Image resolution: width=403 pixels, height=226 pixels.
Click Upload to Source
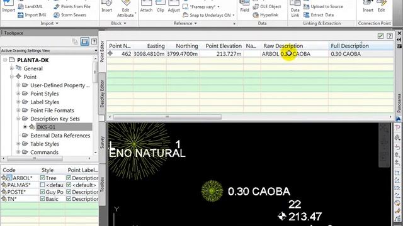click(x=323, y=7)
